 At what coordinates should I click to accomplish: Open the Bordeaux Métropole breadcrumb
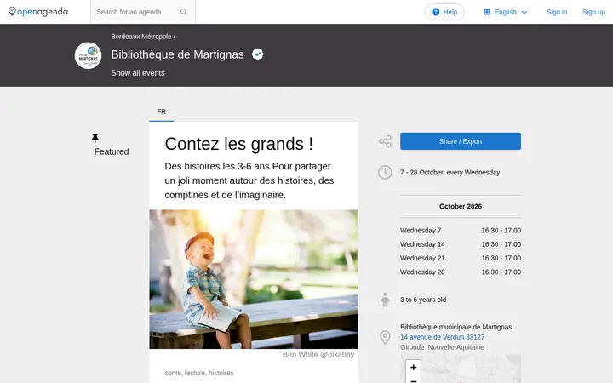pyautogui.click(x=141, y=37)
